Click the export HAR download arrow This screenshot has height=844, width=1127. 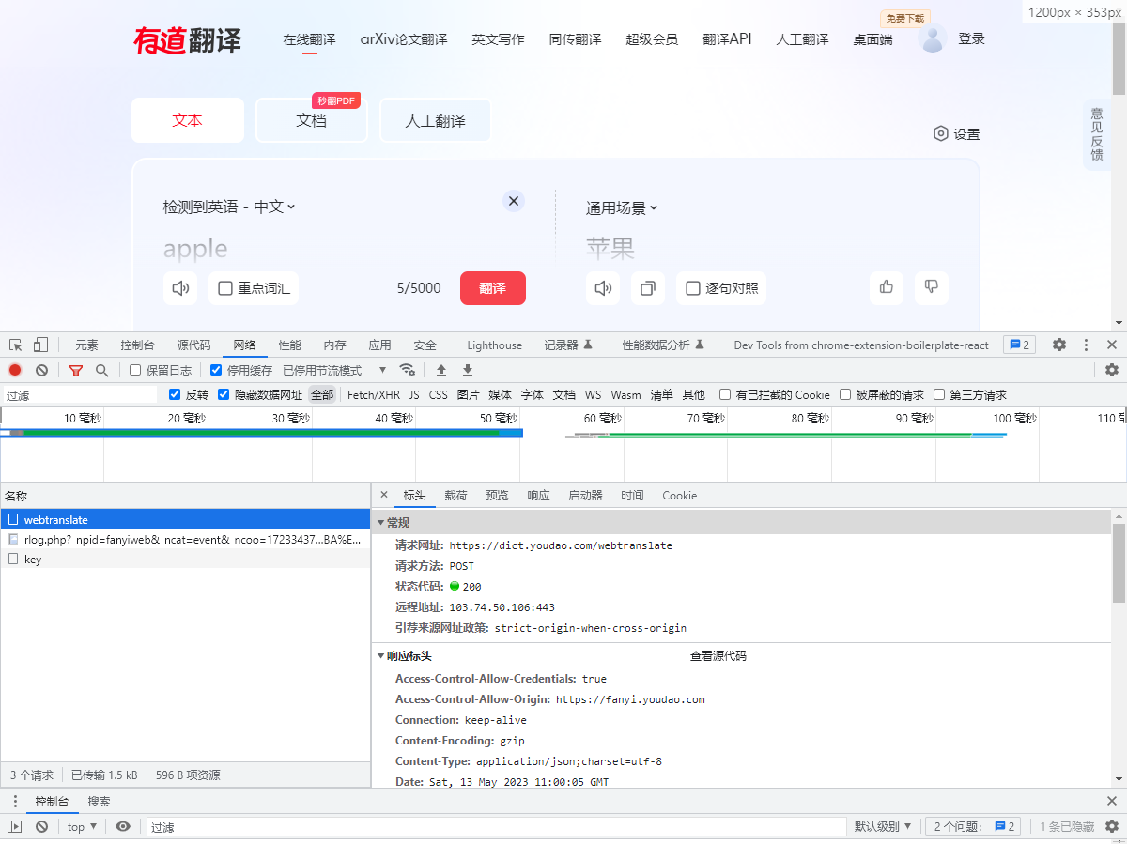coord(468,370)
